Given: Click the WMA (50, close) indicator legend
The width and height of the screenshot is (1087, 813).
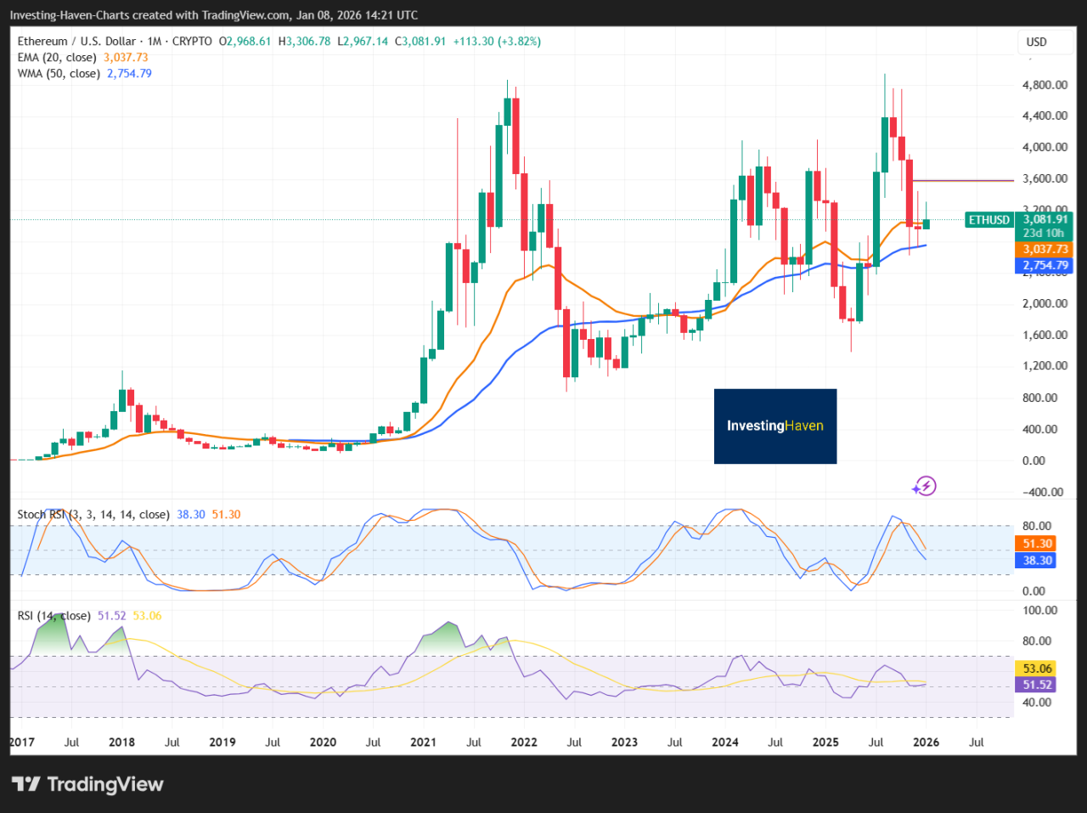Looking at the screenshot, I should point(59,74).
